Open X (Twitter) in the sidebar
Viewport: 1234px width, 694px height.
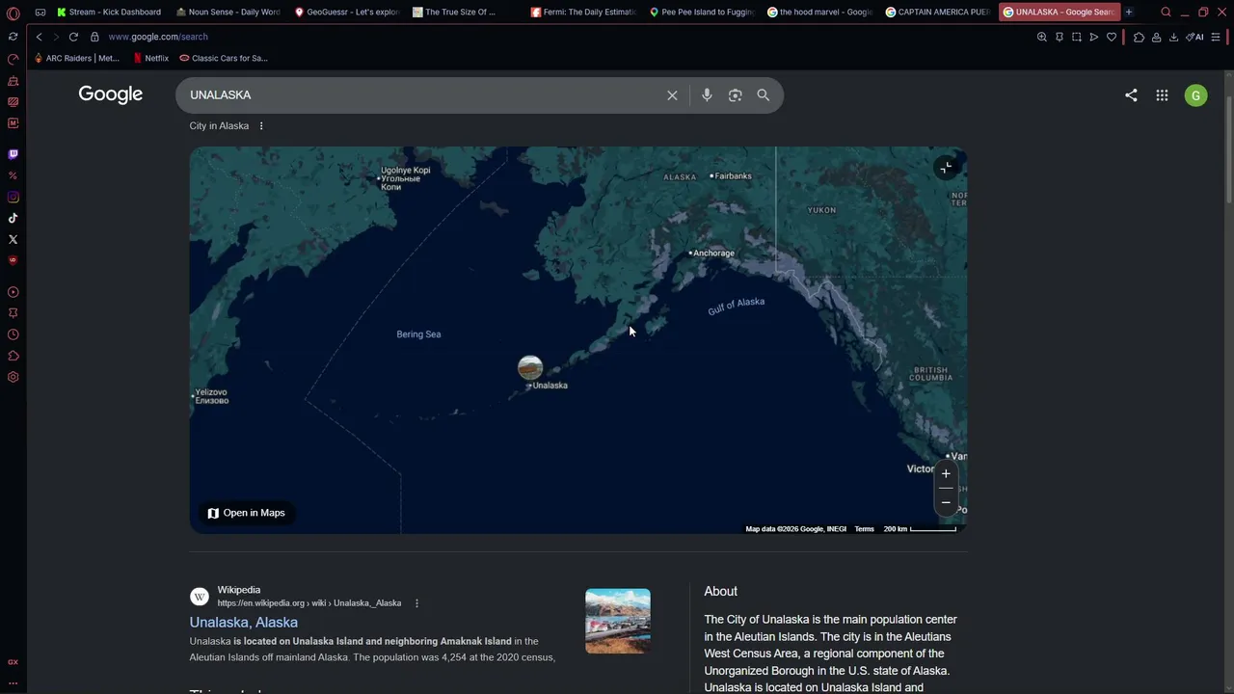click(x=13, y=239)
